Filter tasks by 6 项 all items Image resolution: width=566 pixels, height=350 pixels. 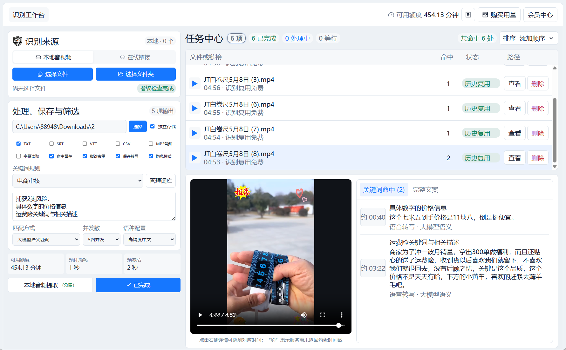click(236, 38)
